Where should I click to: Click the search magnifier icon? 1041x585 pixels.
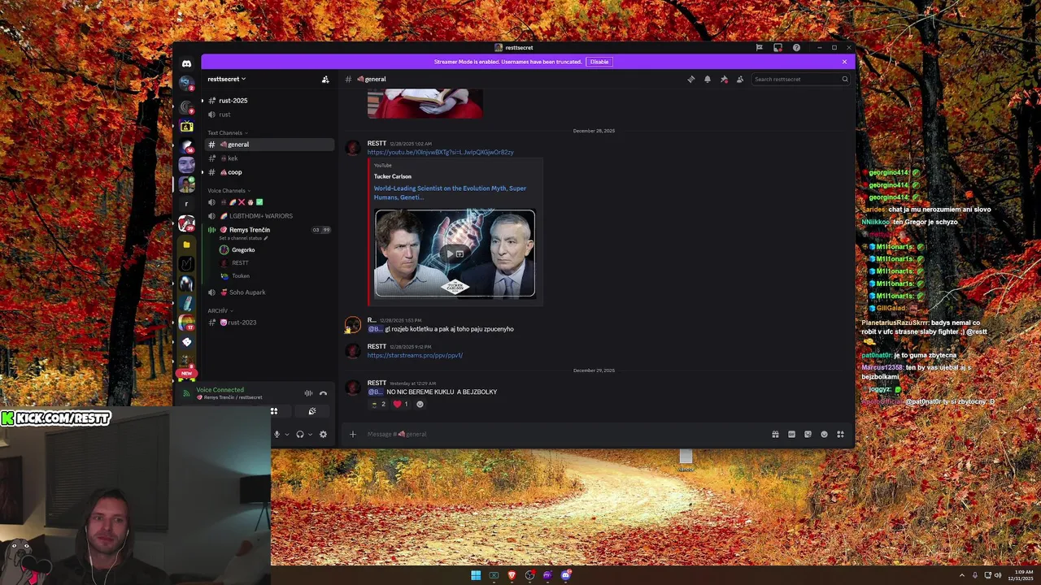[845, 79]
